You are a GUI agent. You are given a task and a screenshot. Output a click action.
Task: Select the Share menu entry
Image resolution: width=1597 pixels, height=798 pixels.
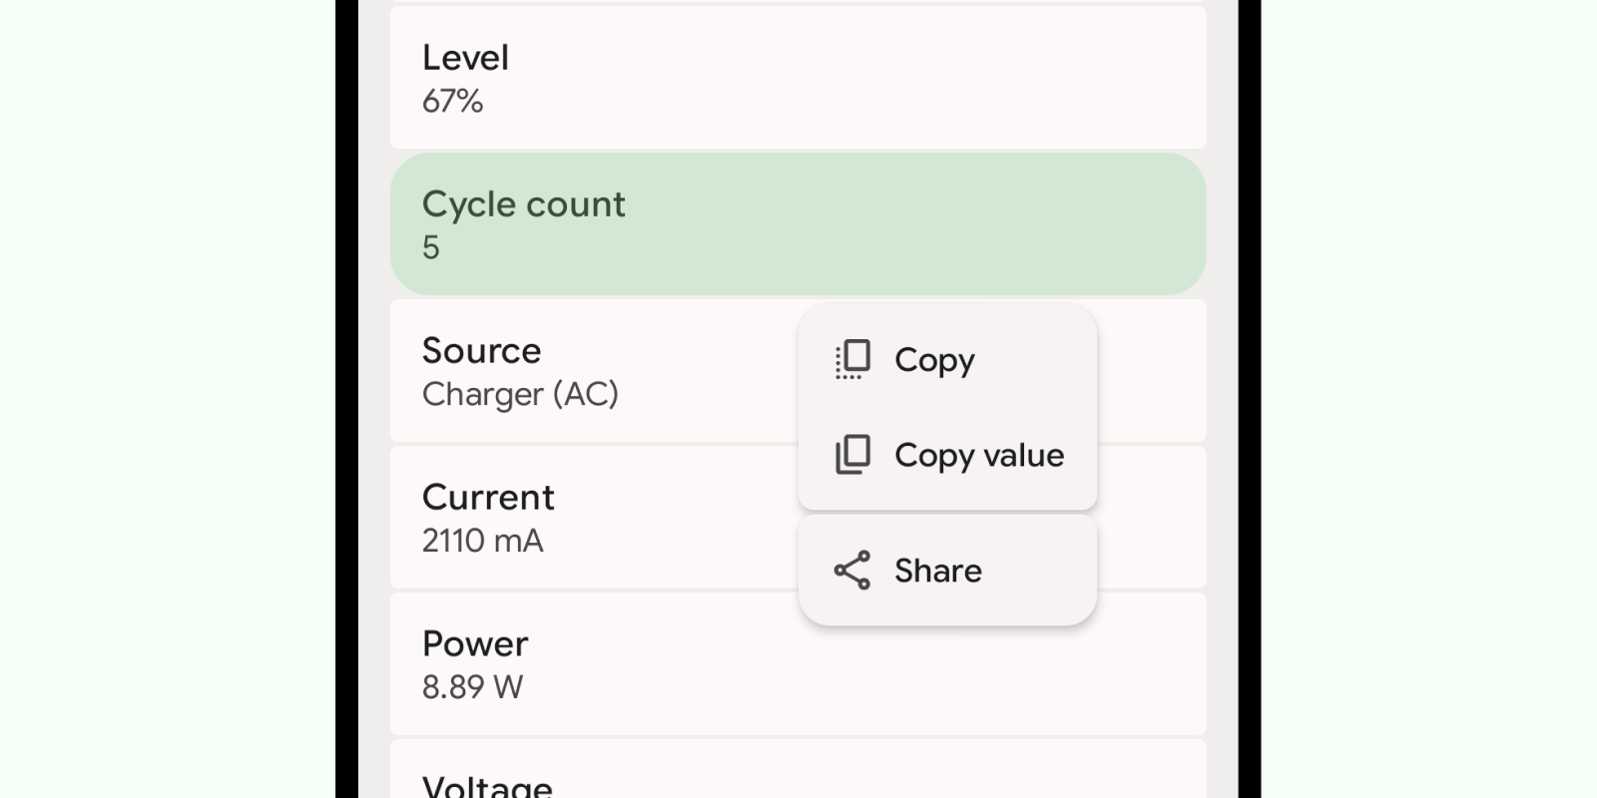[x=947, y=571]
